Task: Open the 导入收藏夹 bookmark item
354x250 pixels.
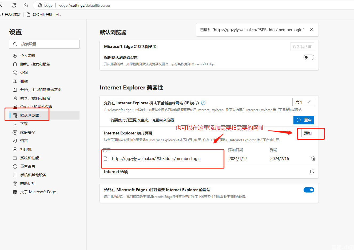Action: (x=11, y=15)
